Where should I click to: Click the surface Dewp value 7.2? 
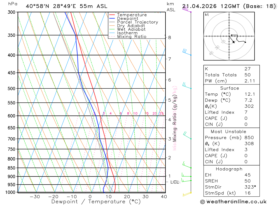[248, 100]
